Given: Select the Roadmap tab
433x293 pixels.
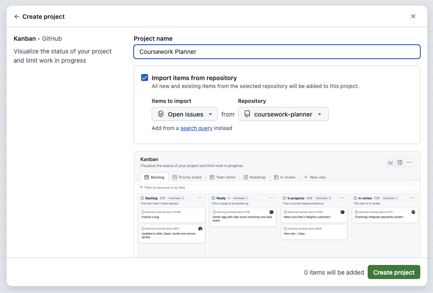Looking at the screenshot, I should [255, 177].
